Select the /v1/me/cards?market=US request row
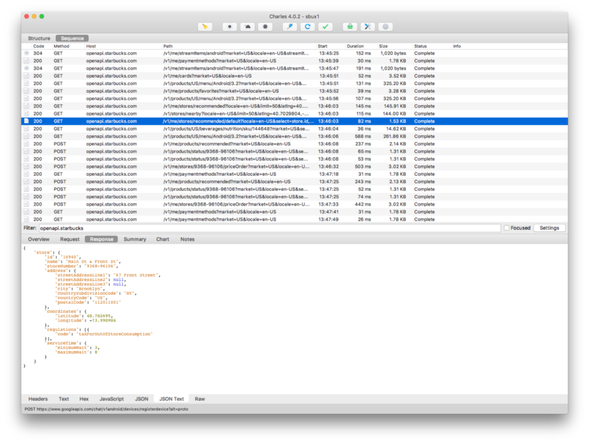589x444 pixels. point(294,76)
